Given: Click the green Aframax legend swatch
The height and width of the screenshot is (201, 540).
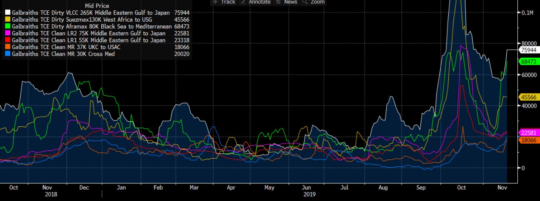Looking at the screenshot, I should (8, 26).
